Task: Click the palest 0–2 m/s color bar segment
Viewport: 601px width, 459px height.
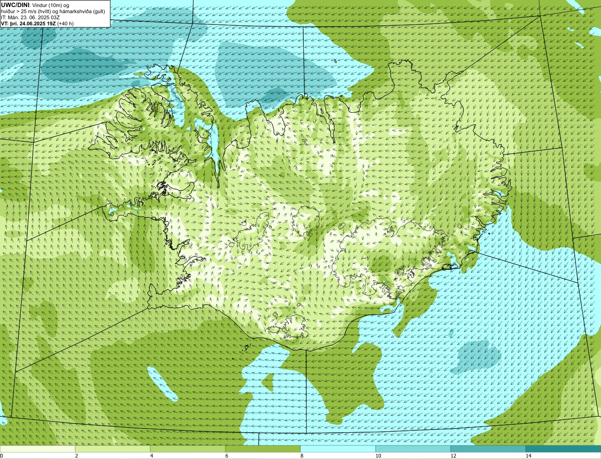Action: point(38,449)
